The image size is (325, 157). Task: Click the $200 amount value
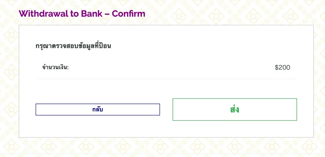282,67
